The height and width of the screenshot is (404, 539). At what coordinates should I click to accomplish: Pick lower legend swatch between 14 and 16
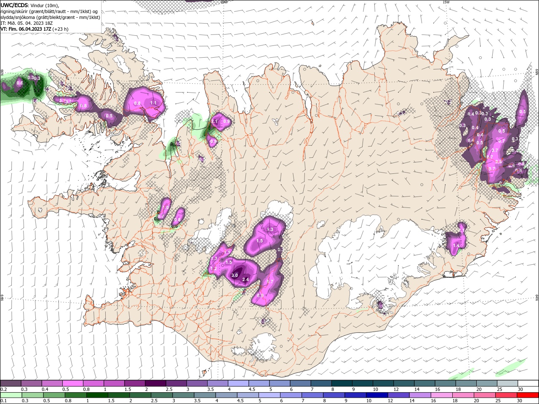tap(421, 395)
